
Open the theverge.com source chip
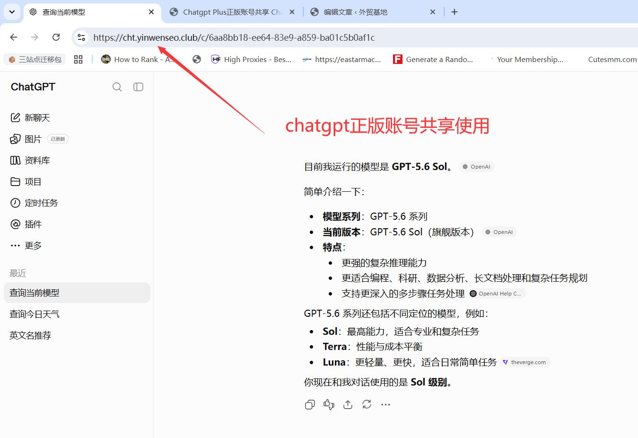[x=525, y=362]
